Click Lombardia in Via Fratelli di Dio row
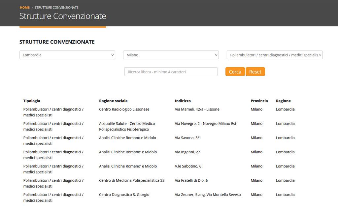338x211 pixels. point(285,180)
